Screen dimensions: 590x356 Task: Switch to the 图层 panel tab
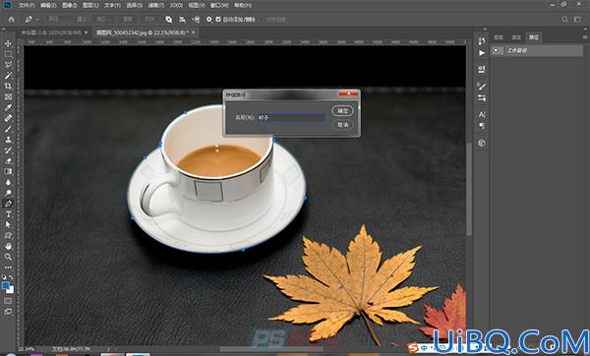click(499, 37)
